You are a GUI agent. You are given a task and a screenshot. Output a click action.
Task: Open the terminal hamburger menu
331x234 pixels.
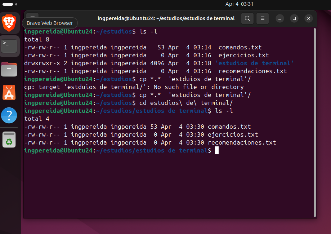point(263,18)
